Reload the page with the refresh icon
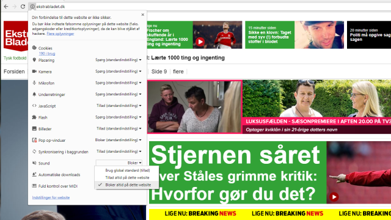The height and width of the screenshot is (220, 391). [x=23, y=7]
